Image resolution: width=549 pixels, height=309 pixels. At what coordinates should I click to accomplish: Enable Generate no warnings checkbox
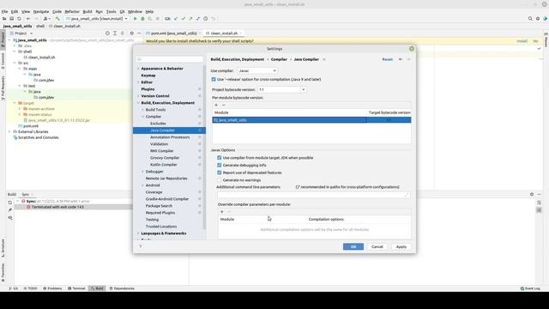point(220,180)
